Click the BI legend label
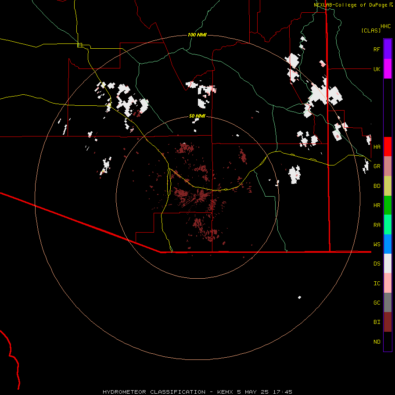This screenshot has width=395, height=395. click(x=377, y=322)
